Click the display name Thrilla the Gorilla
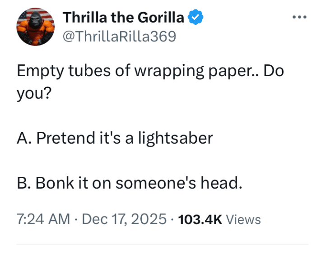325x253 pixels. [123, 18]
